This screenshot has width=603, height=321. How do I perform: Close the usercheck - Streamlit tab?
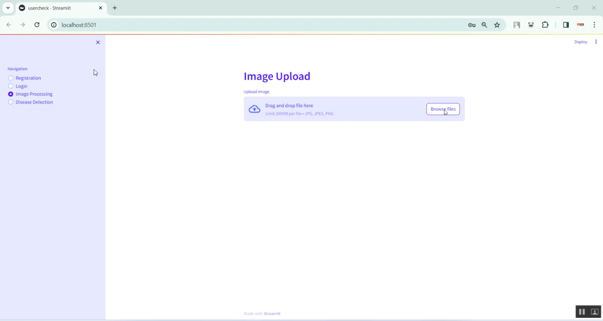point(100,8)
